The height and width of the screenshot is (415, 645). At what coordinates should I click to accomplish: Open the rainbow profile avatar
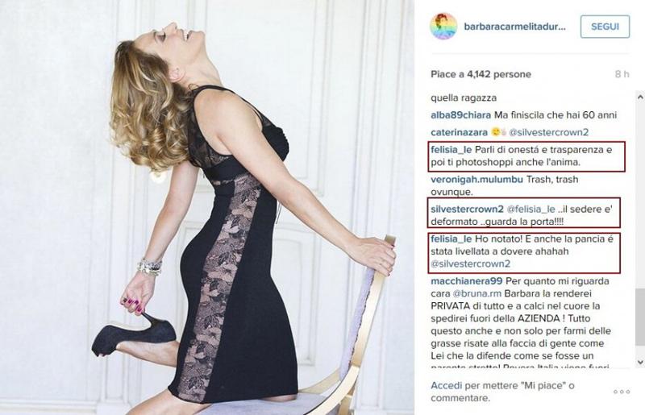coord(443,27)
